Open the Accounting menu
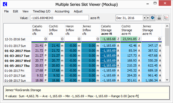This screenshot has width=173, height=103. pyautogui.click(x=62, y=11)
